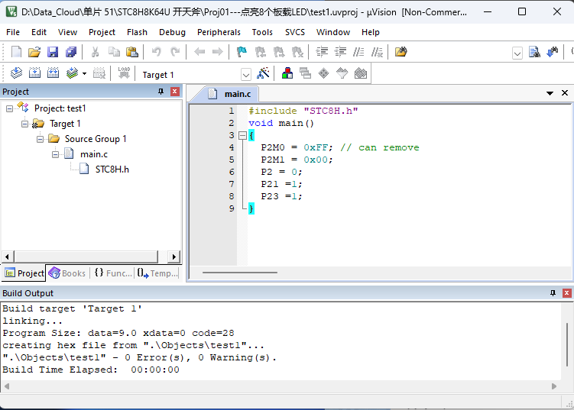Build target toolbar icon
The image size is (574, 410).
(x=35, y=73)
